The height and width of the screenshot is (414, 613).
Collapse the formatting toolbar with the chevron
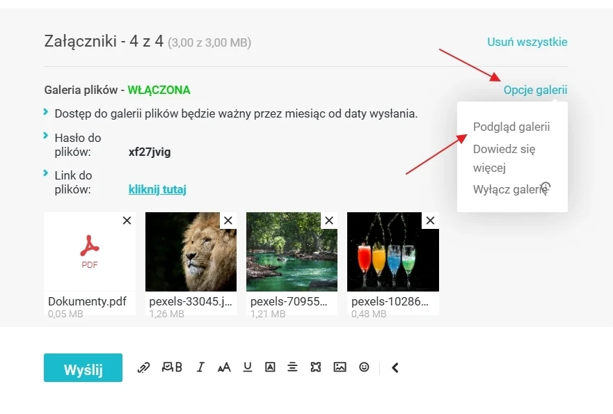click(x=395, y=367)
